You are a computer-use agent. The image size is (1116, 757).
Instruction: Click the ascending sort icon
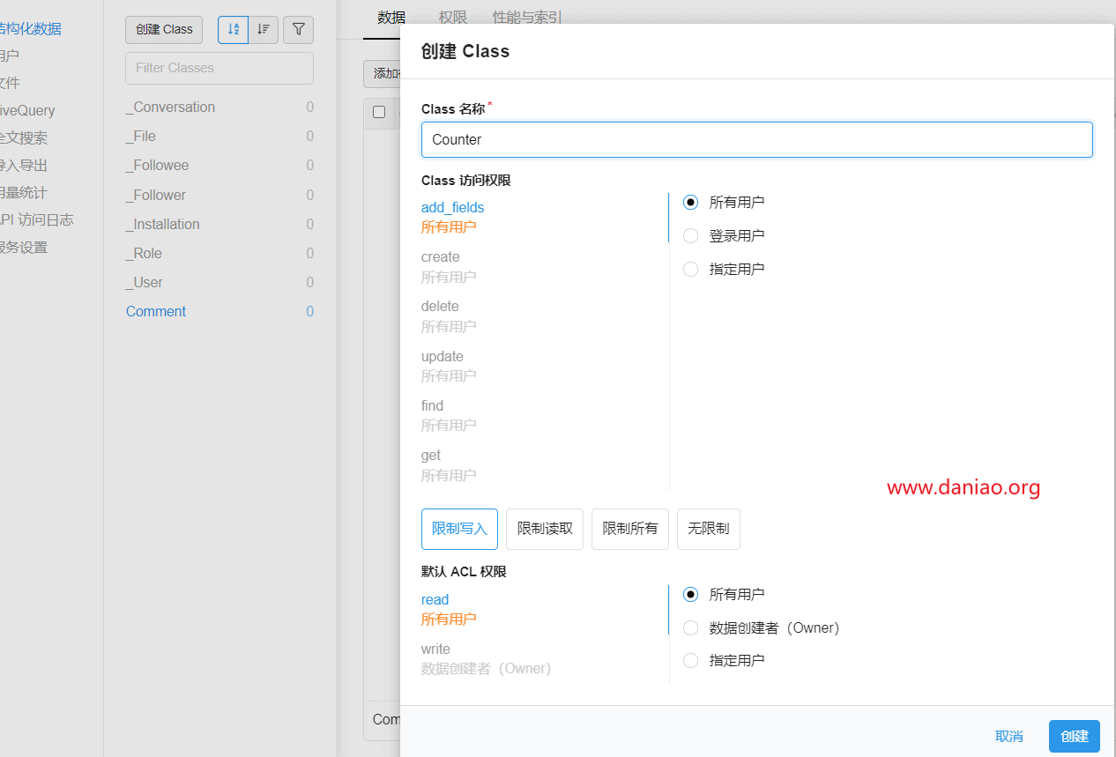coord(233,29)
